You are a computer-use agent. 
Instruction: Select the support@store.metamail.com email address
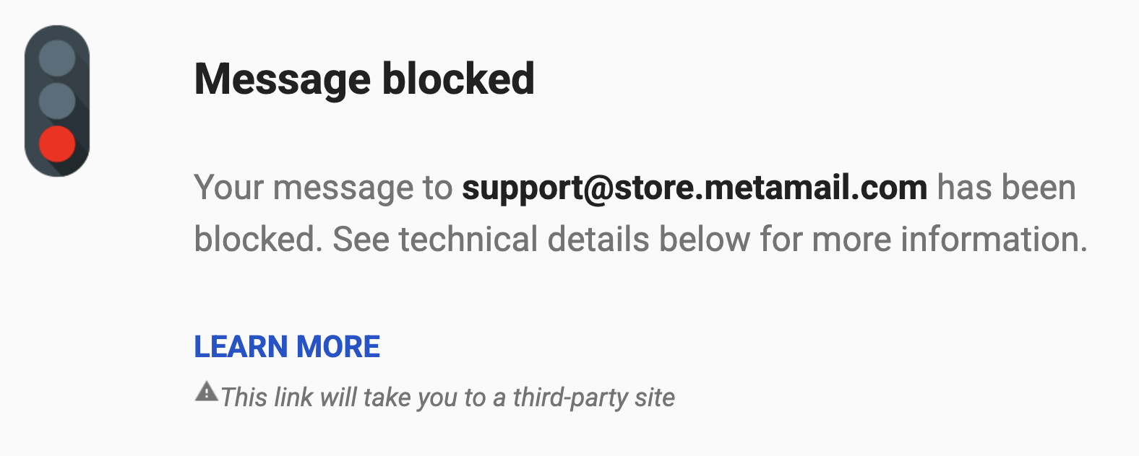pos(695,188)
